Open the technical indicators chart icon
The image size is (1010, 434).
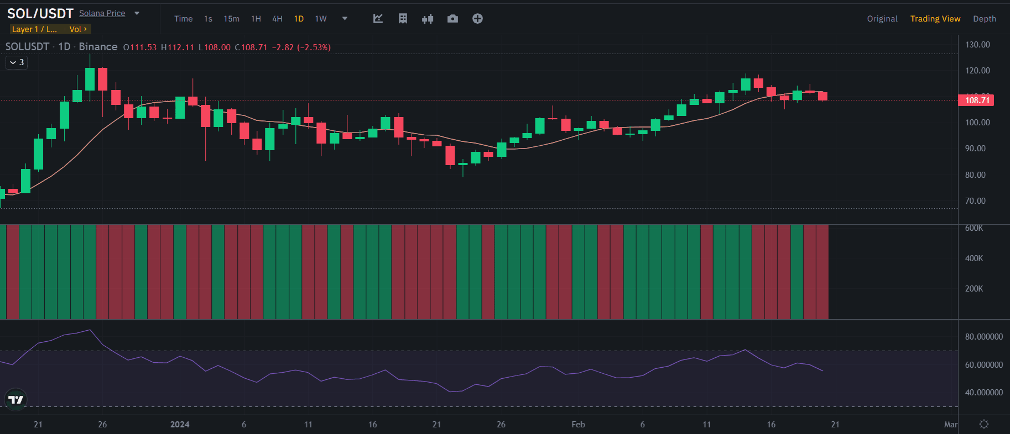(378, 19)
